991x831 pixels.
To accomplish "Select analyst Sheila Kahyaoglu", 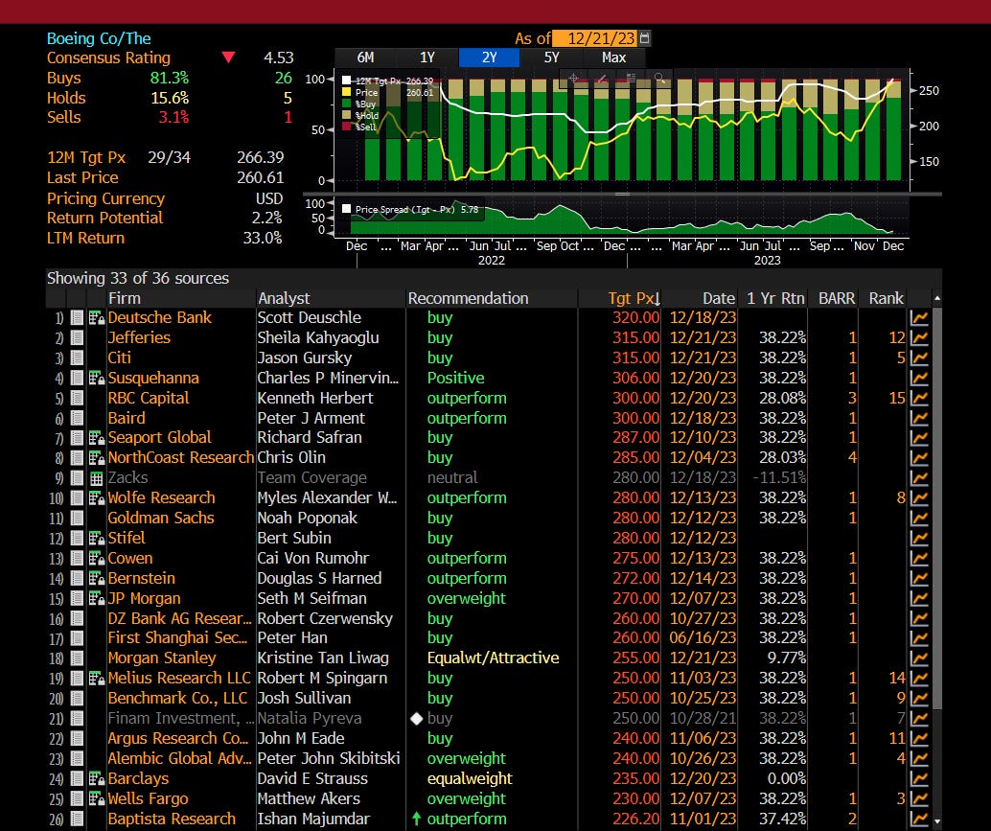I will click(x=318, y=338).
